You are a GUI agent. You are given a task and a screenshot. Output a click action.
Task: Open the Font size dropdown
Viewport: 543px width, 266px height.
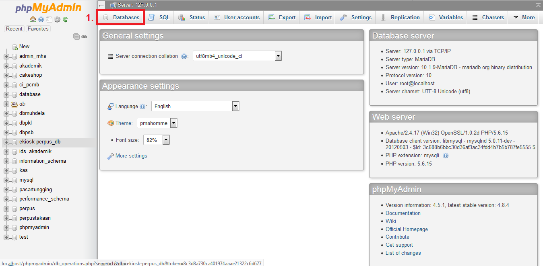[156, 140]
